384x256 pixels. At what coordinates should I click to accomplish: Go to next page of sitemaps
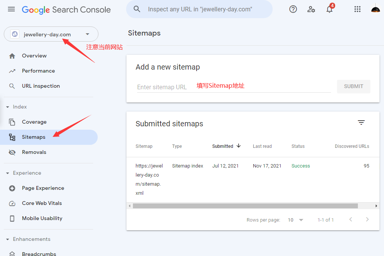point(367,219)
